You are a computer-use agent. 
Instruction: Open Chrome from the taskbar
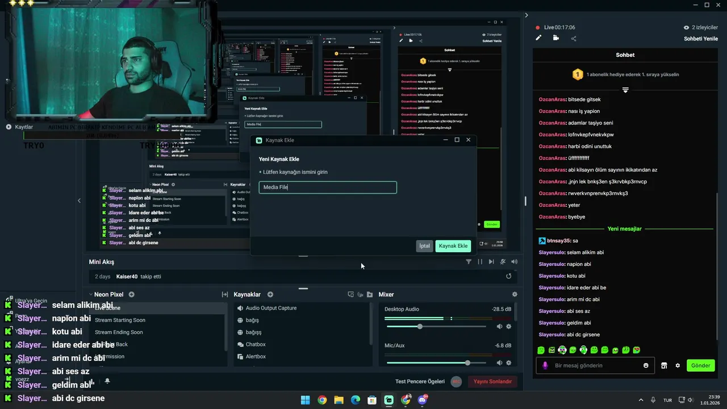coord(322,400)
